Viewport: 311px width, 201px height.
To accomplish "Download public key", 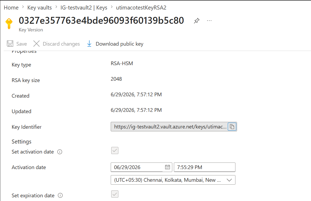I will (115, 44).
